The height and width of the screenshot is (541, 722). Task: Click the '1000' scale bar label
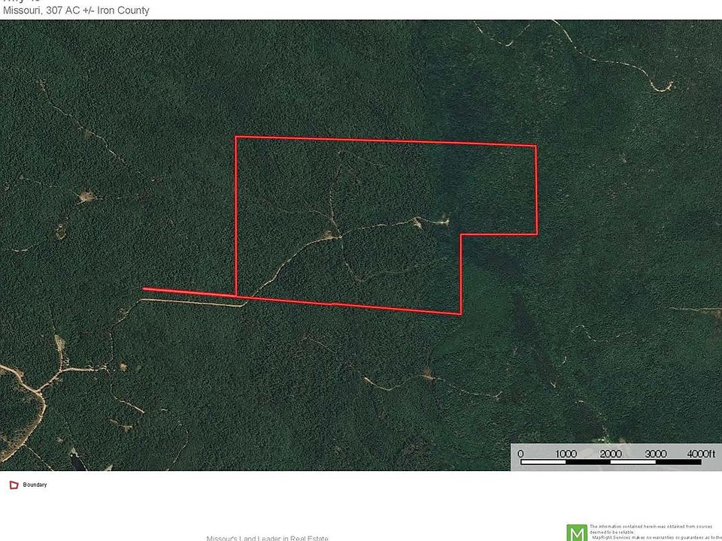(x=566, y=454)
